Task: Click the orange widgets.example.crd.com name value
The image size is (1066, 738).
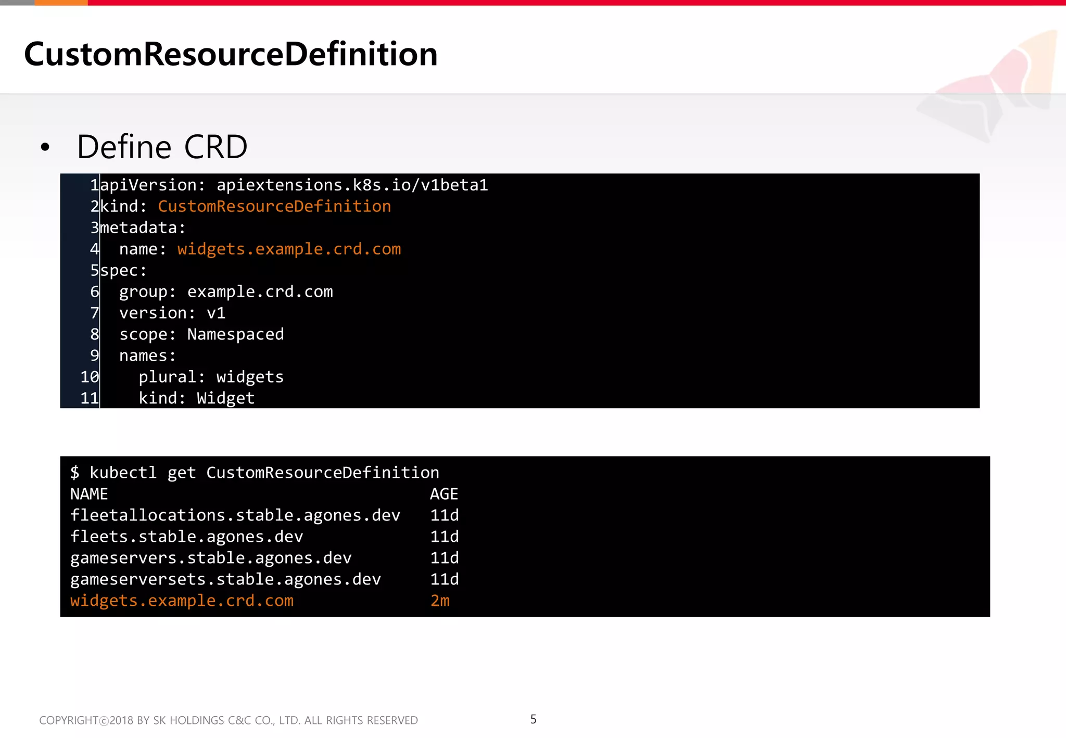Action: click(x=289, y=249)
